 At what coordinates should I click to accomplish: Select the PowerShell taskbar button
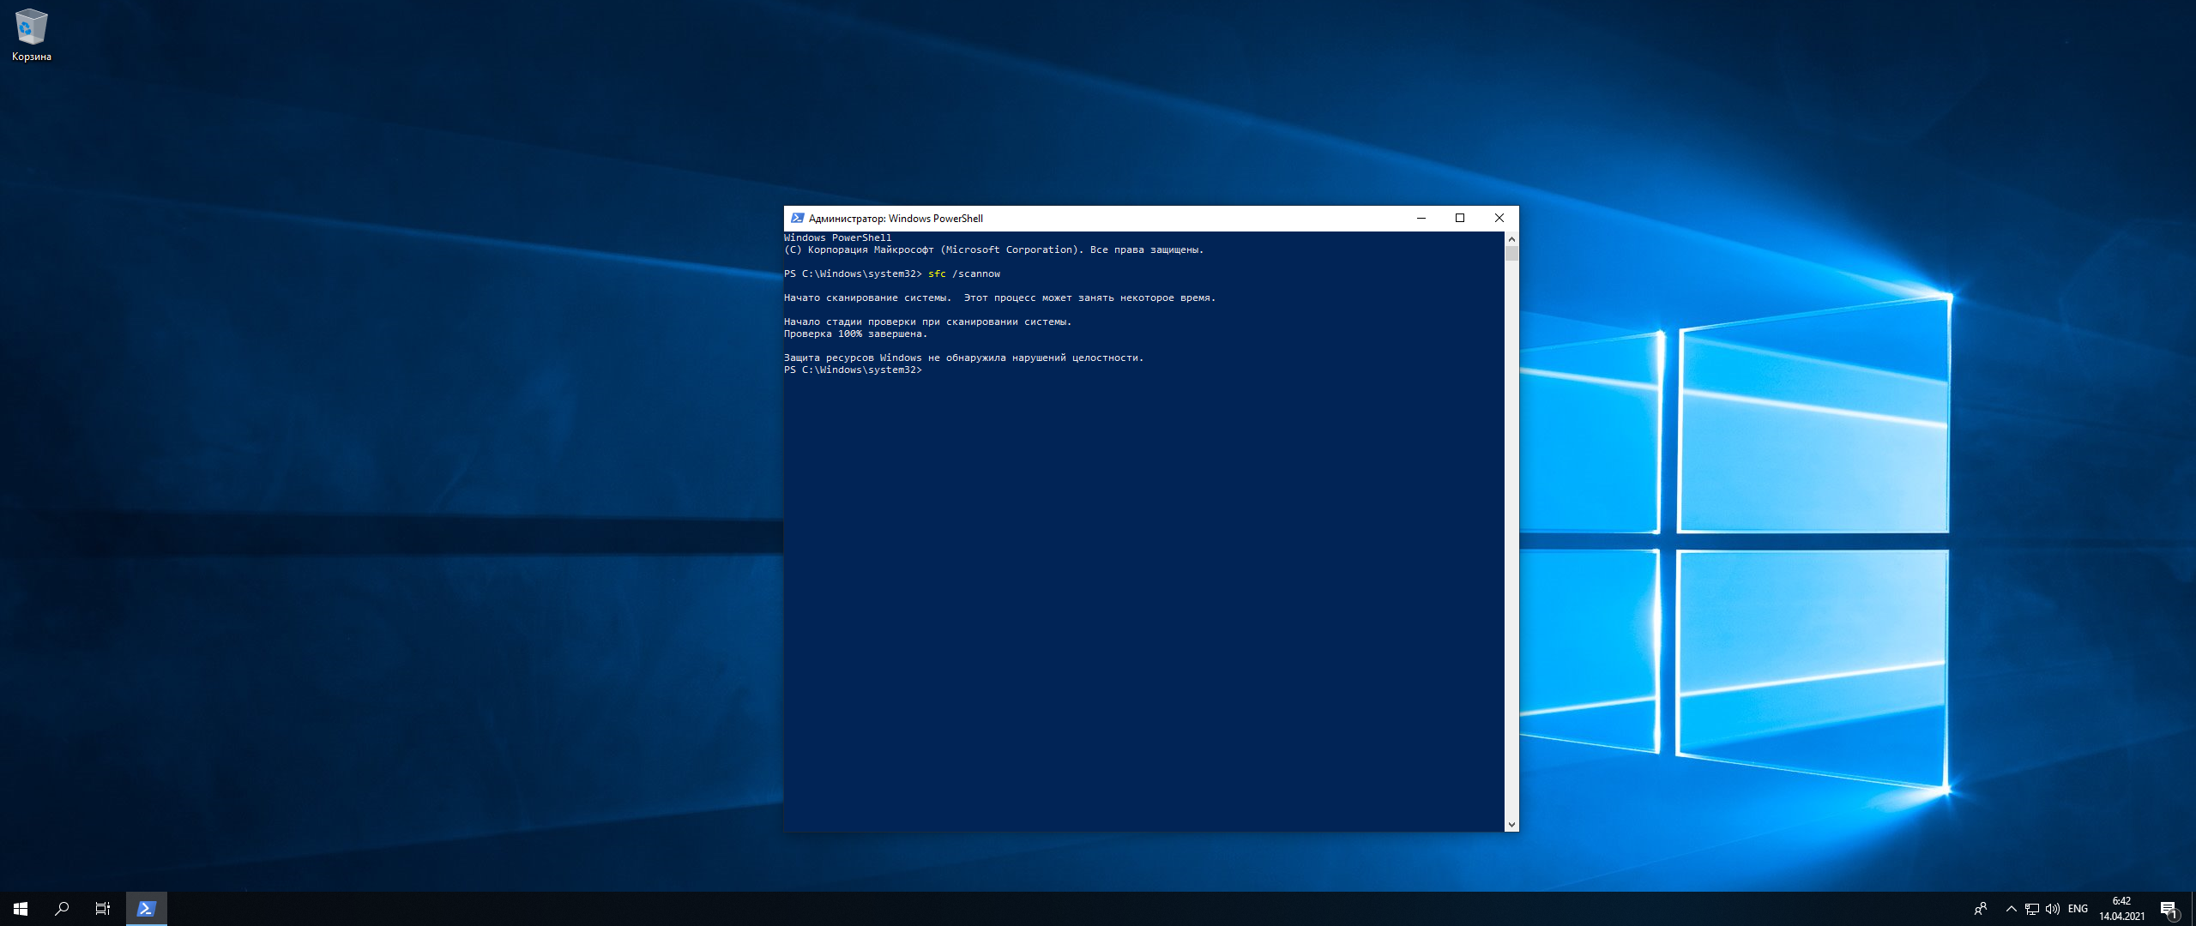147,909
